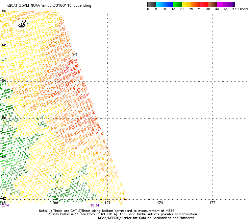The width and height of the screenshot is (250, 220).
Task: Click the red 30-35 knots color band
Action: pyautogui.click(x=204, y=4)
